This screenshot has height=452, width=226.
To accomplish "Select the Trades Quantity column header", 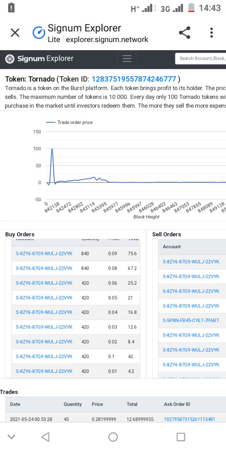I will (73, 404).
